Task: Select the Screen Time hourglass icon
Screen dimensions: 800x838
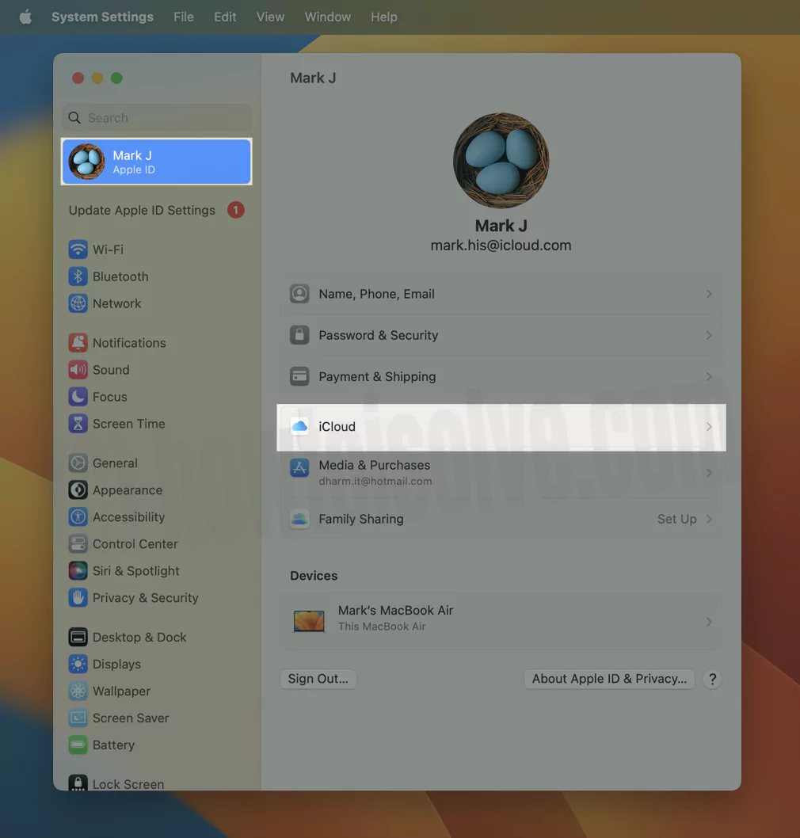Action: (x=78, y=424)
